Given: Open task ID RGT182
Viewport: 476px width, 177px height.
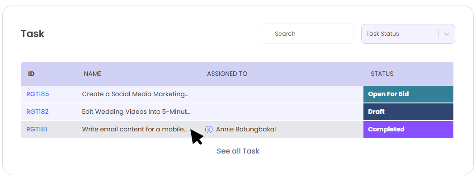Looking at the screenshot, I should 38,112.
